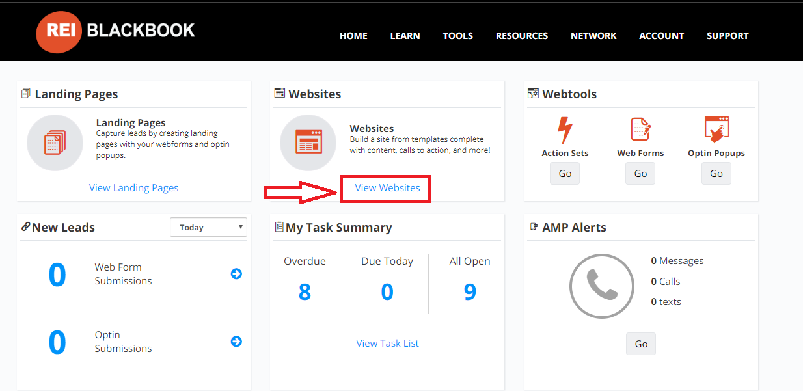Click the Websites header icon

click(280, 93)
